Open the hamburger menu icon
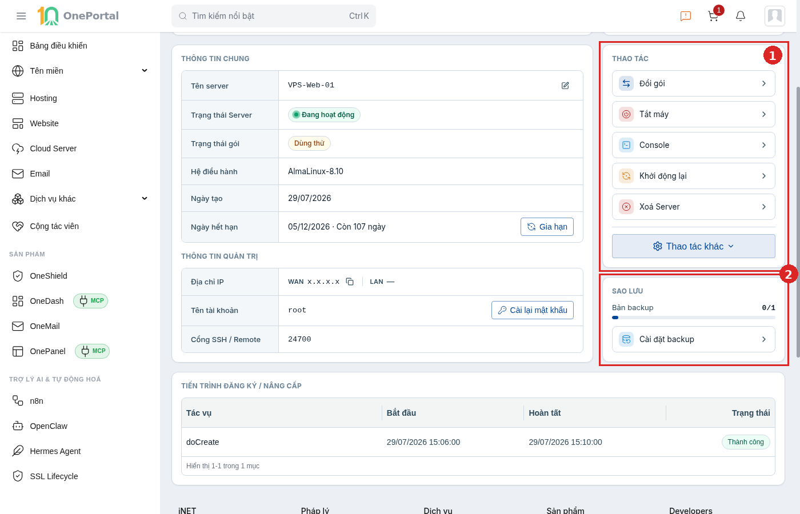This screenshot has height=514, width=800. (21, 16)
